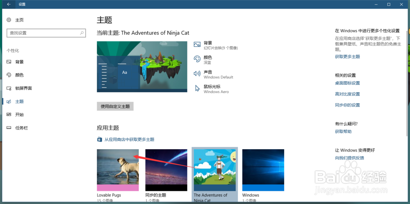Open 从应用商店中获取更多主题 link
The width and height of the screenshot is (410, 204).
[130, 140]
